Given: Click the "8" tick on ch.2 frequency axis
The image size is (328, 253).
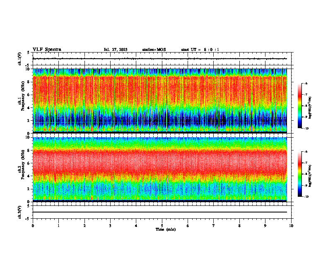Looking at the screenshot, I should click(x=29, y=150).
